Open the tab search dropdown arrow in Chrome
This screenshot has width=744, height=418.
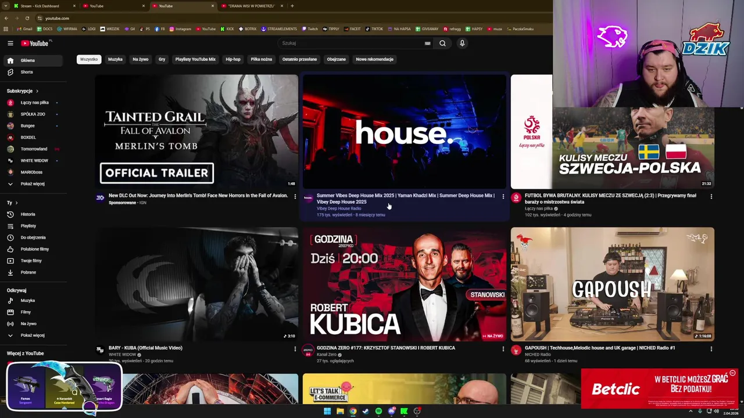[6, 6]
